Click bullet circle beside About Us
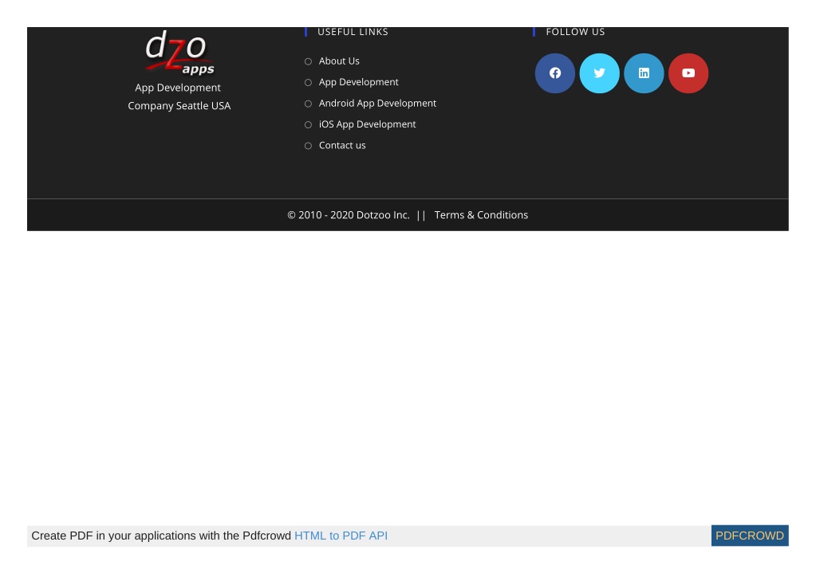This screenshot has width=816, height=577. [x=308, y=61]
